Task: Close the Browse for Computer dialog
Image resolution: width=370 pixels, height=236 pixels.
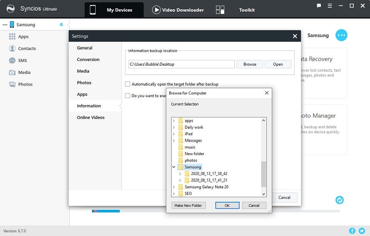Action: pos(267,93)
